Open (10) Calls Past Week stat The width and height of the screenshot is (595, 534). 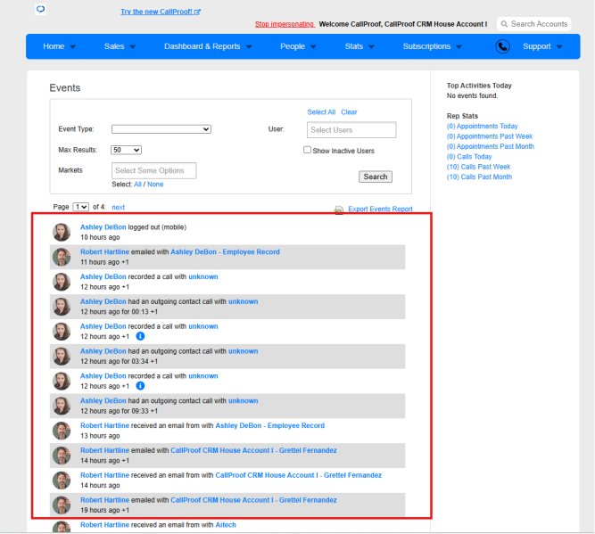(478, 167)
